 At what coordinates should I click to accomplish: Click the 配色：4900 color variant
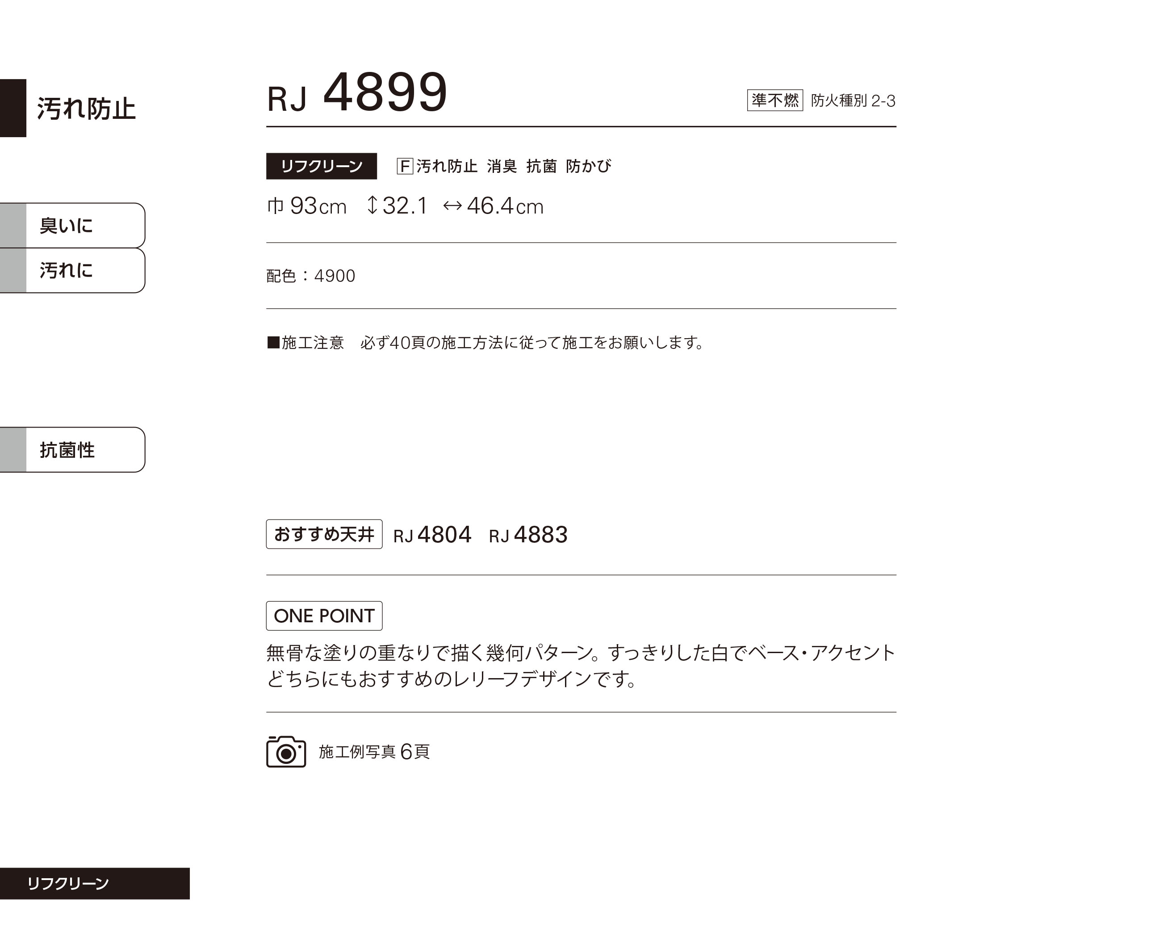[x=311, y=276]
